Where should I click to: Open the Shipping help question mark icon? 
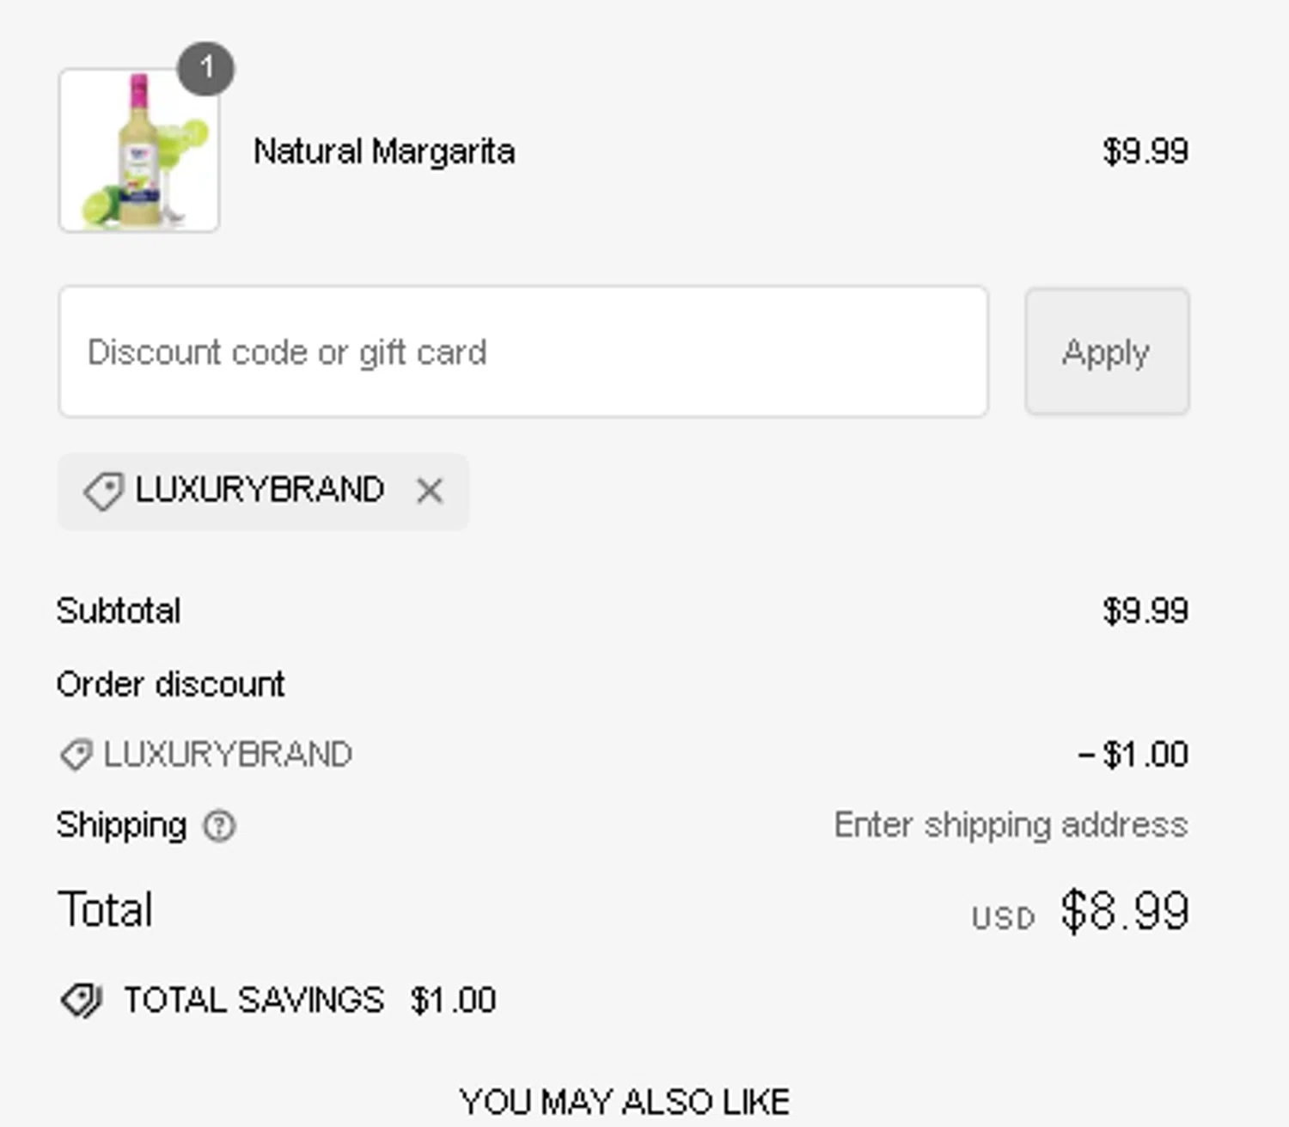point(219,826)
